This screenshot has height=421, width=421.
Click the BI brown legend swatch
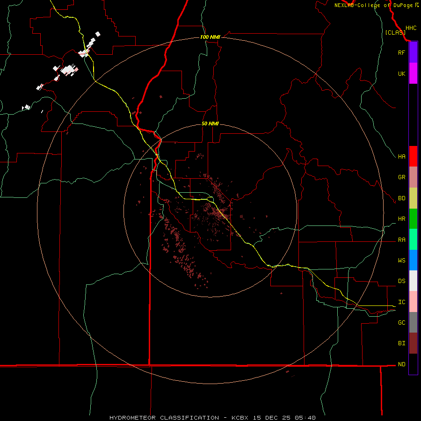(413, 343)
